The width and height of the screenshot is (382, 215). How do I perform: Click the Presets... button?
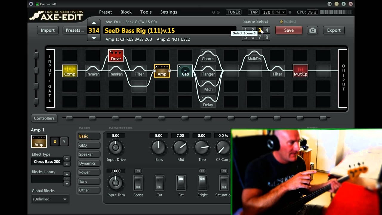coord(75,30)
